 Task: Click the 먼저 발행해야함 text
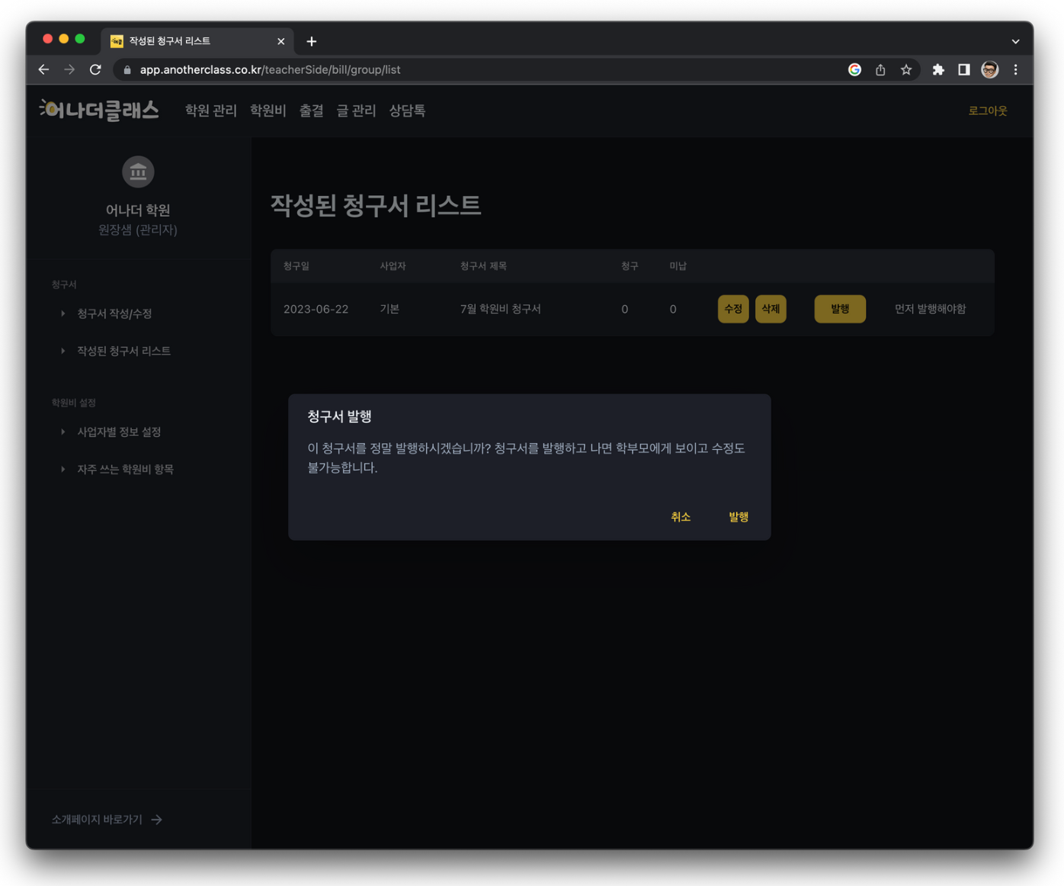tap(930, 309)
